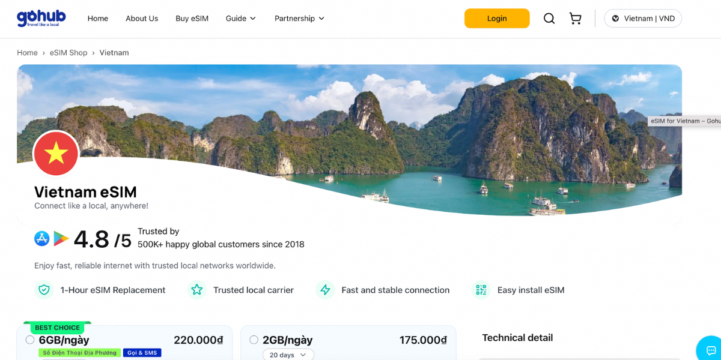Screen dimensions: 721x360
Task: Select the 2GB/ngày plan radio button
Action: 254,339
